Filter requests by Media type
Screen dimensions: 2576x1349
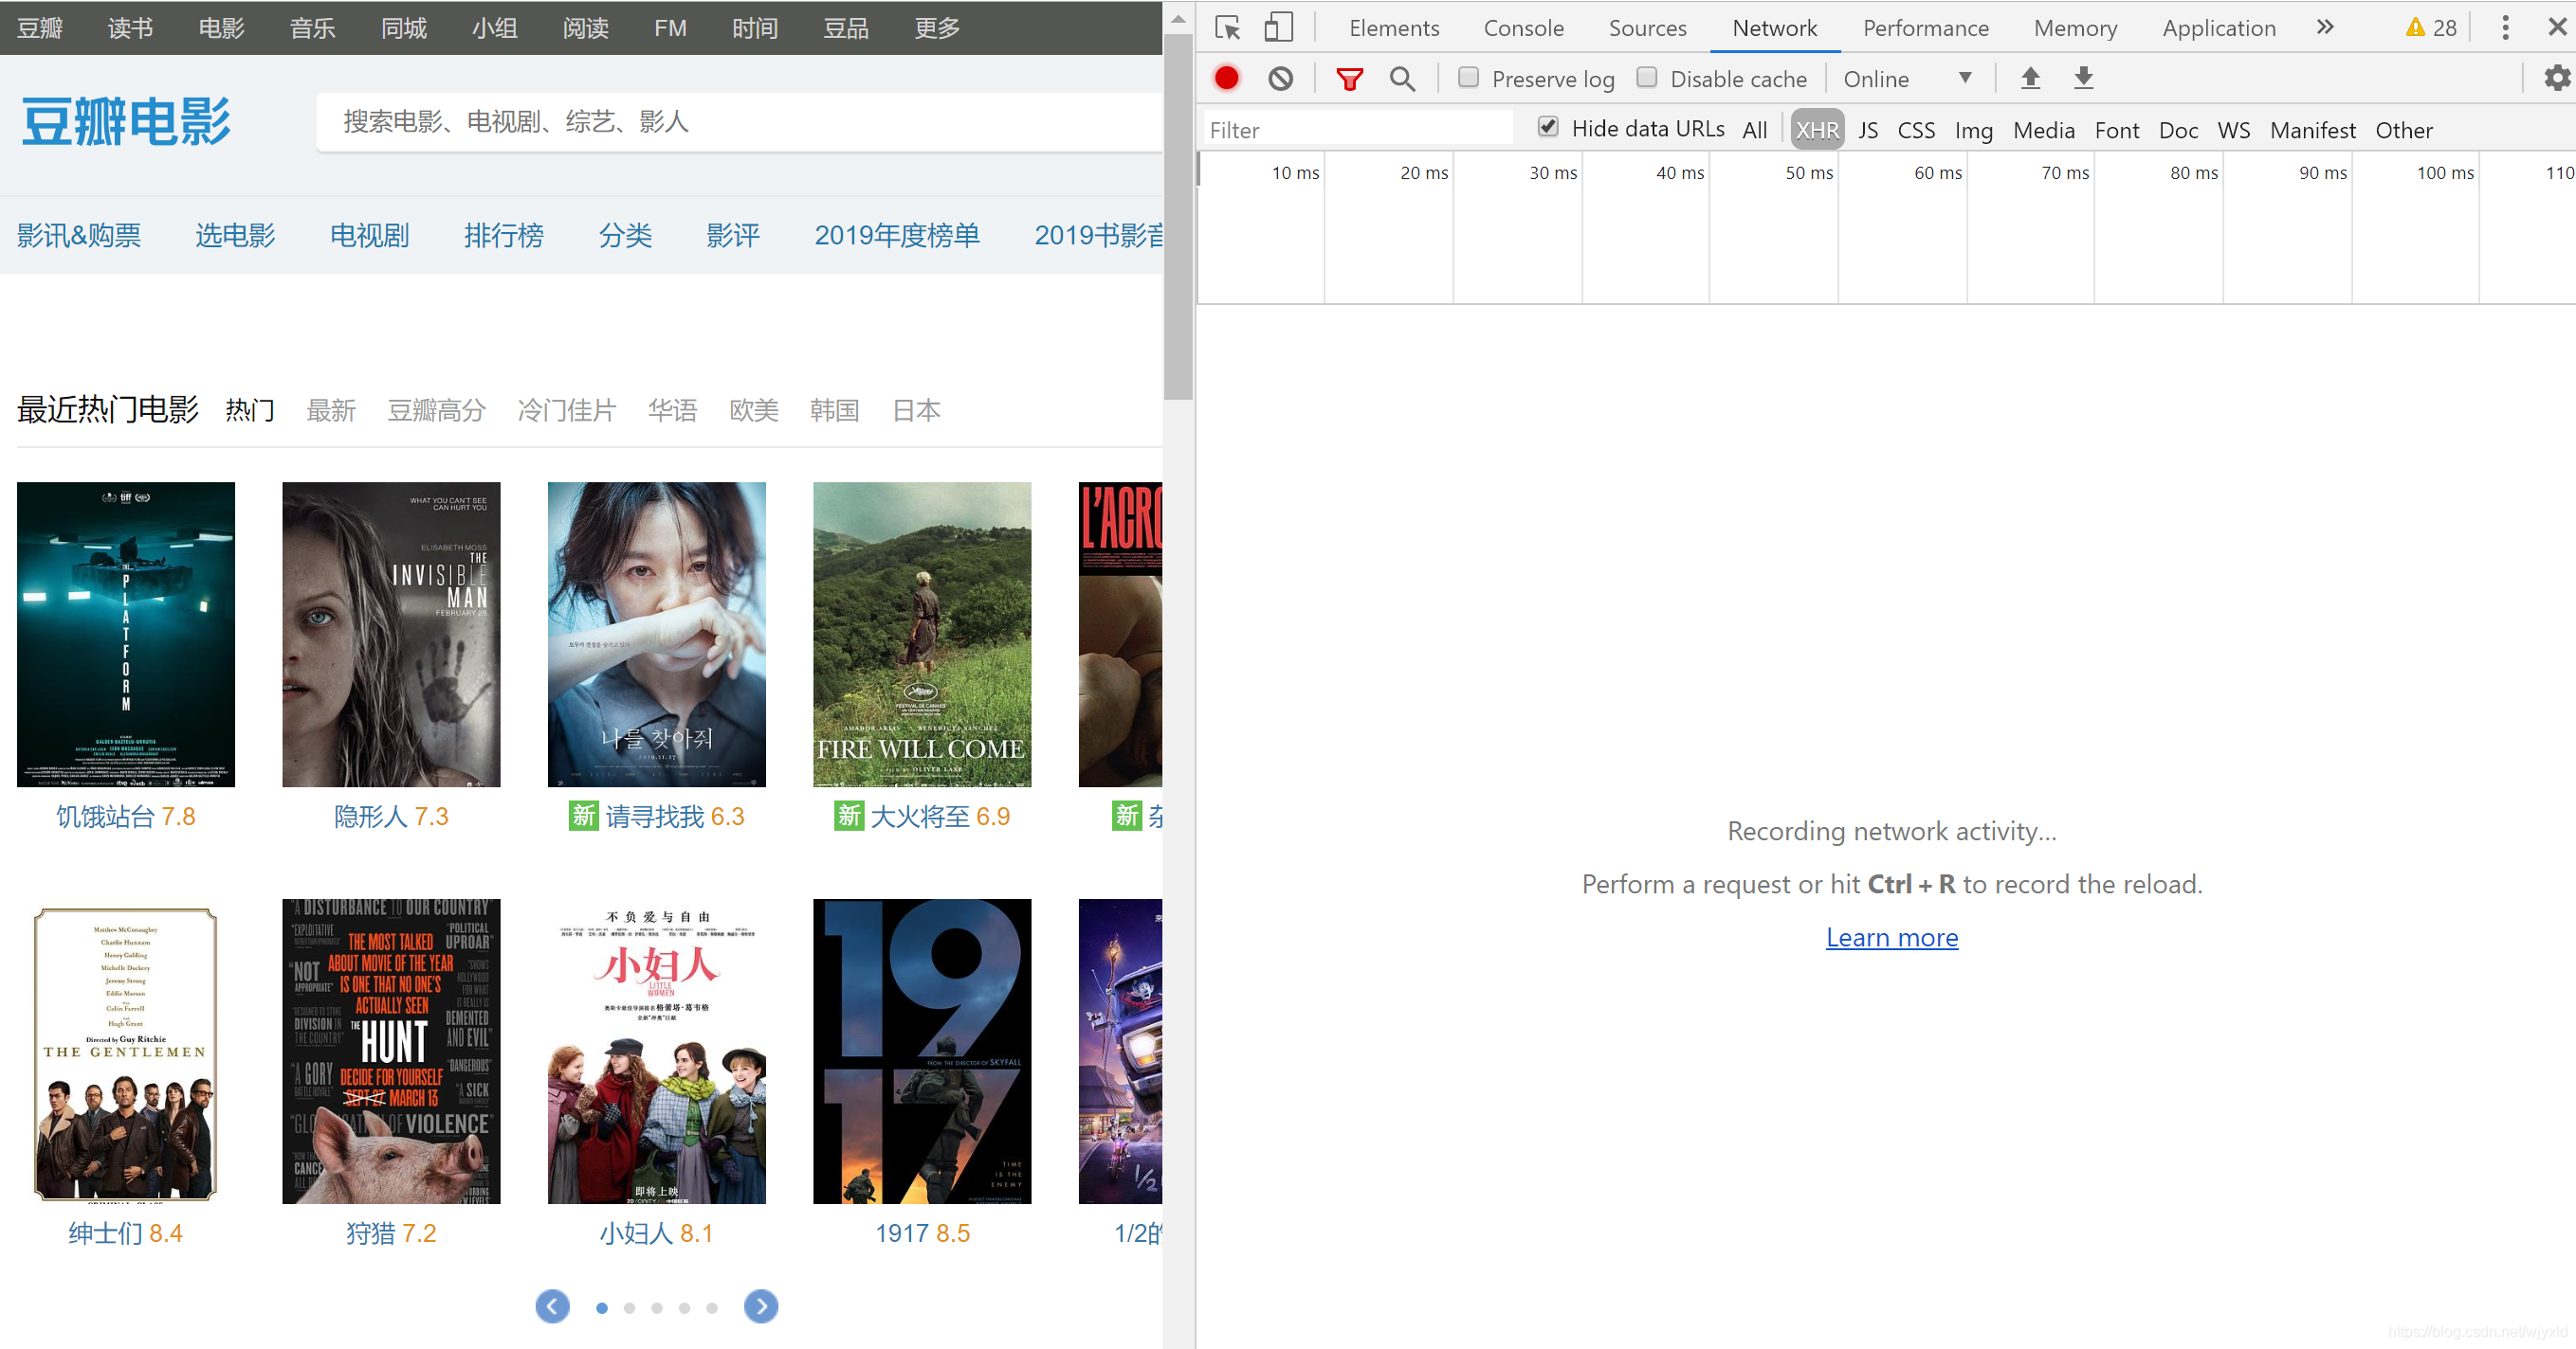(x=2043, y=130)
